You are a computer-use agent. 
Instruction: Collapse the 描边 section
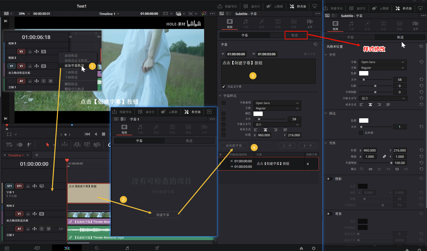[326, 113]
